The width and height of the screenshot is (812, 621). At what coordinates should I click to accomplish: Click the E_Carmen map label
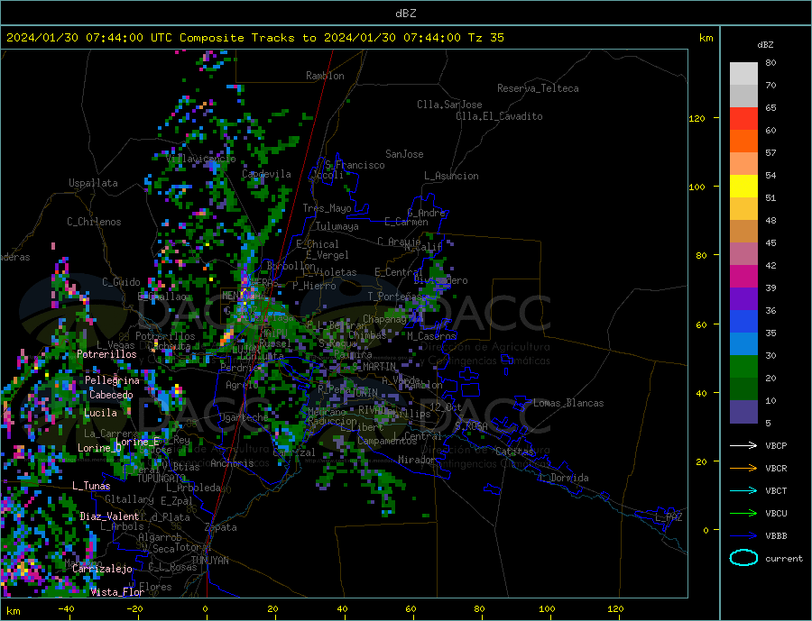coord(406,222)
